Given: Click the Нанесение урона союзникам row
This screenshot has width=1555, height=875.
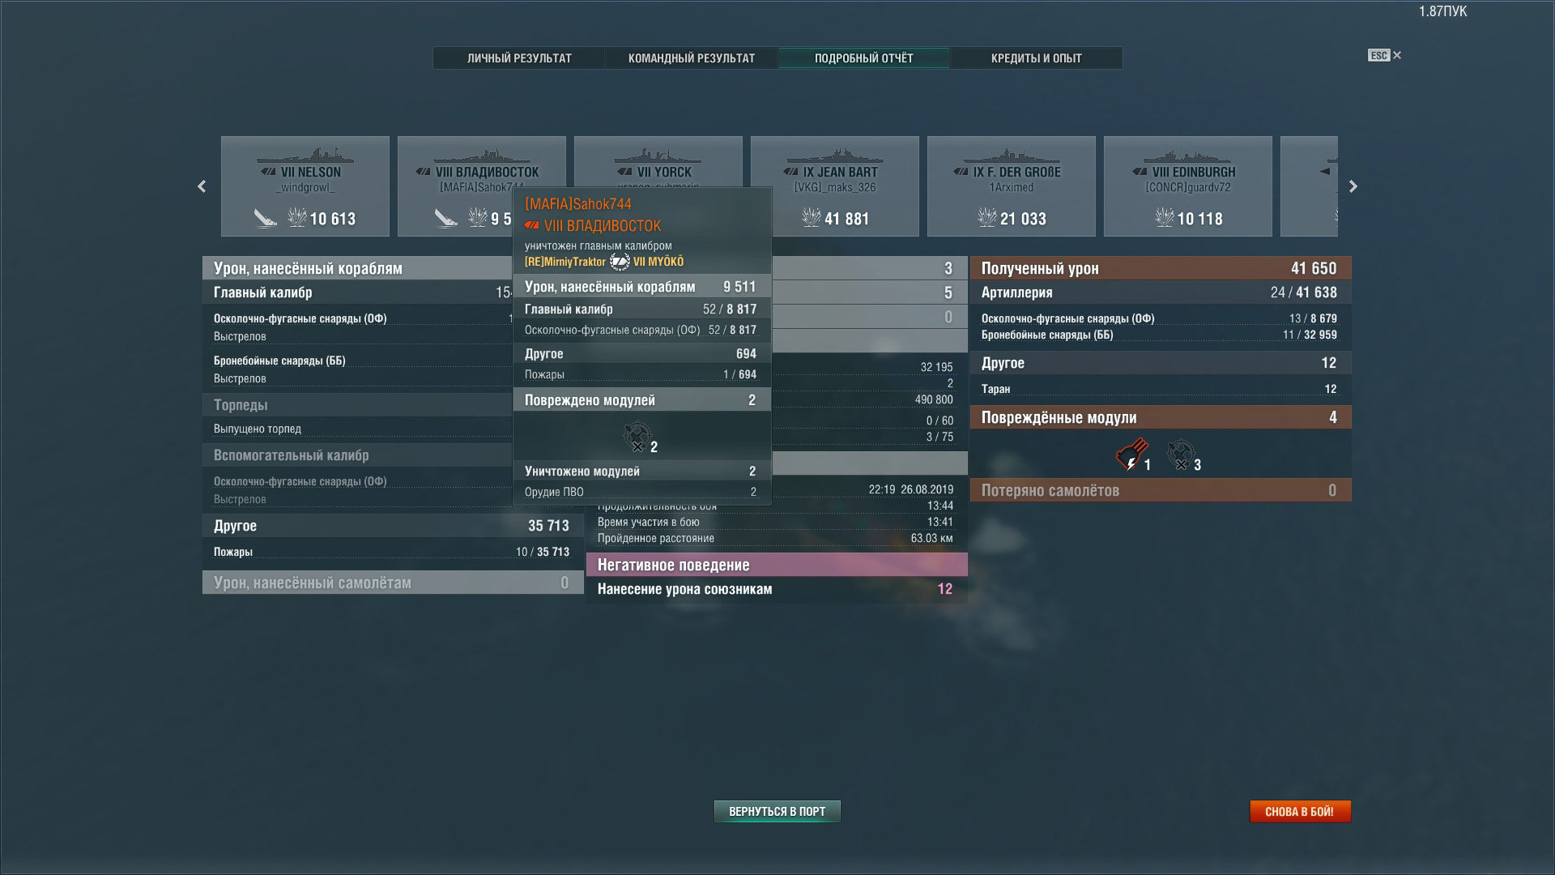Looking at the screenshot, I should [x=777, y=589].
